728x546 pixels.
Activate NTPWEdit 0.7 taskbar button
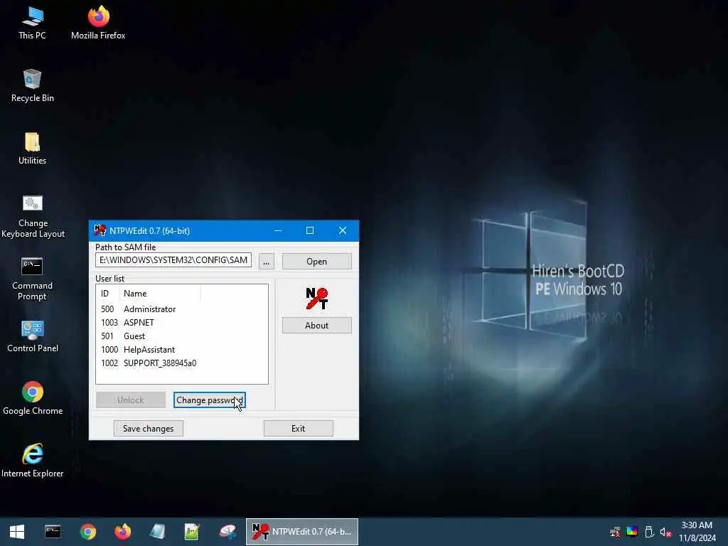(301, 532)
